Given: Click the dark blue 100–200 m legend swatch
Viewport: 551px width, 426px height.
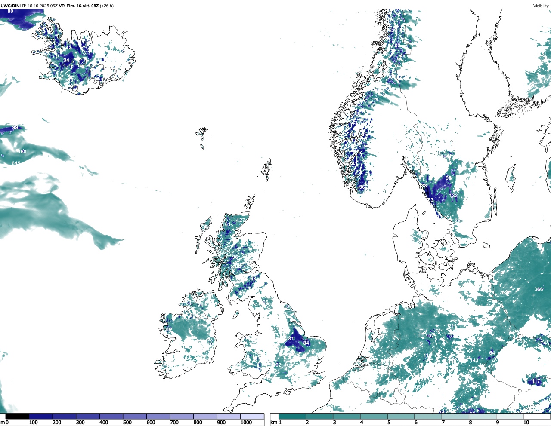Looking at the screenshot, I should click(41, 416).
